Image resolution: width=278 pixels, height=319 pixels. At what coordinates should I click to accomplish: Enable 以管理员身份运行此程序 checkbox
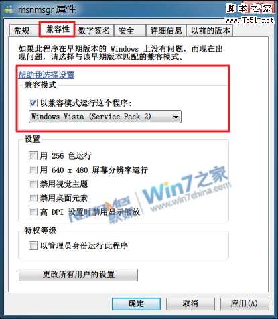33,245
